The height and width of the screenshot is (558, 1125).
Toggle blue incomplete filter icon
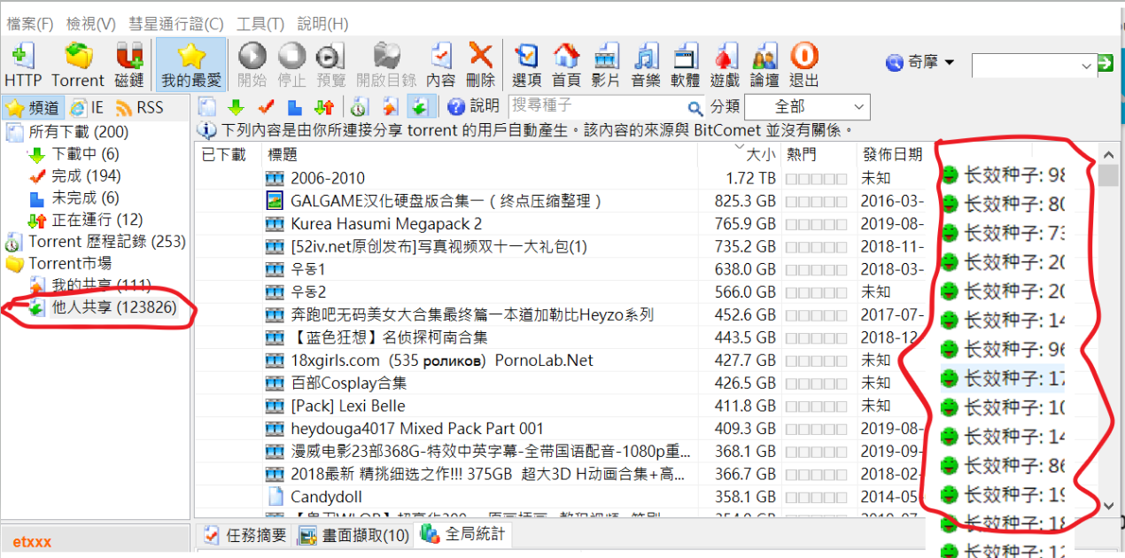tap(295, 107)
